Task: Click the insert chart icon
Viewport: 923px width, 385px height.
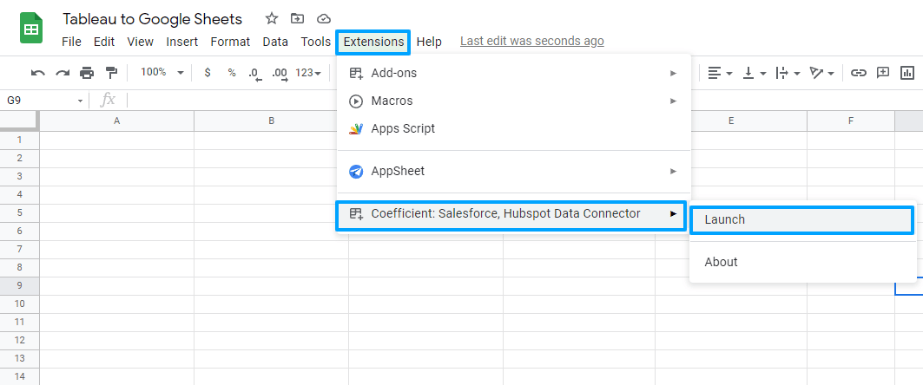Action: coord(907,73)
